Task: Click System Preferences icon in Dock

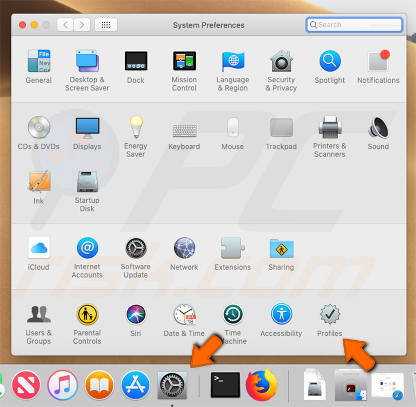Action: [172, 385]
